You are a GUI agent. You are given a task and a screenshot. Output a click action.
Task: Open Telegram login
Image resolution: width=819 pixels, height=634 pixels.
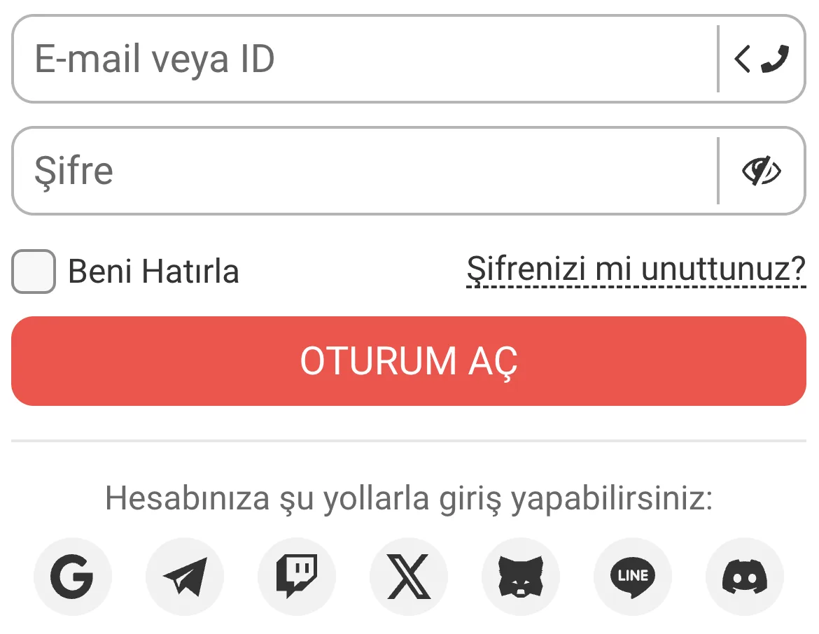click(x=185, y=576)
